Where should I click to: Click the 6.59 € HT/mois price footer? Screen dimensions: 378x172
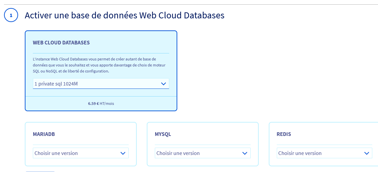101,104
